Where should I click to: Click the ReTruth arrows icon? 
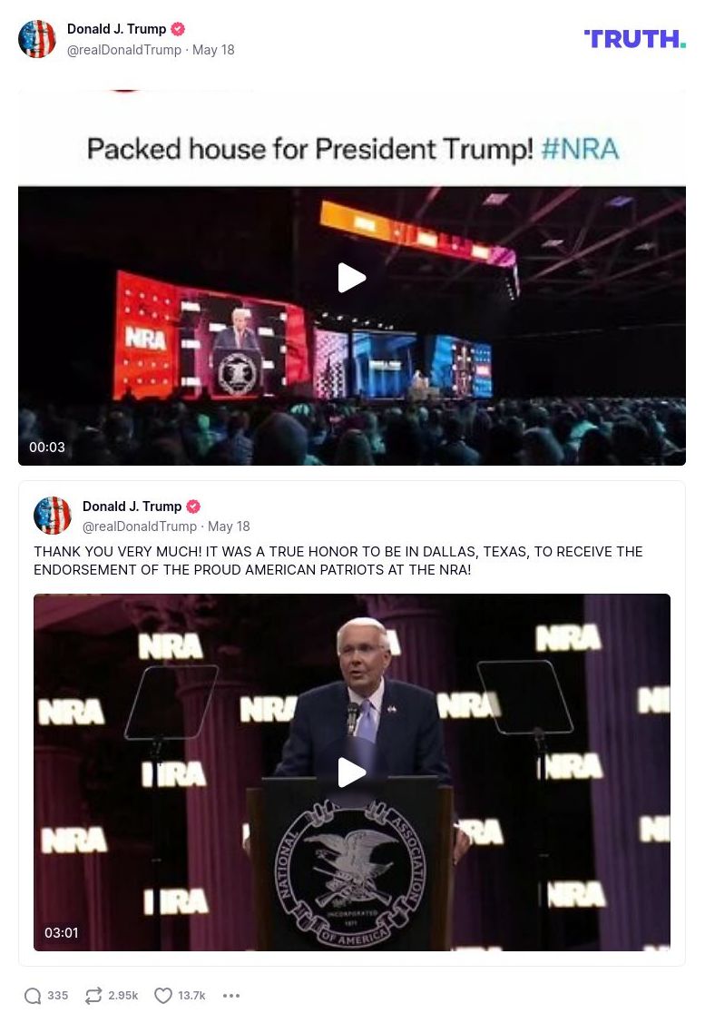click(93, 995)
